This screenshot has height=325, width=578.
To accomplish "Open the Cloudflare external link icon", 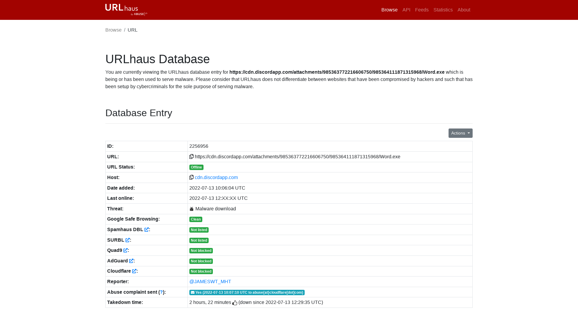I will (x=134, y=271).
